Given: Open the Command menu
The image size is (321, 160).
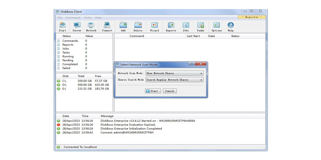Looking at the screenshot, I should (73, 18).
